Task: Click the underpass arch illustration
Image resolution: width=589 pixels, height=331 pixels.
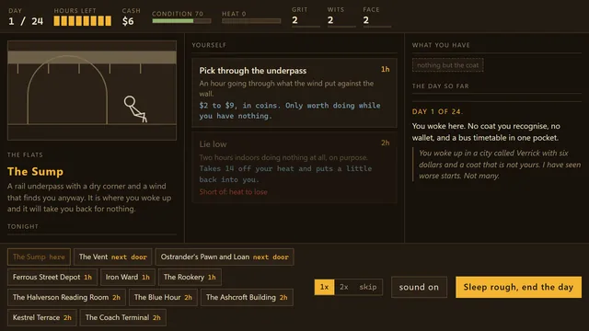Action: coord(67,90)
